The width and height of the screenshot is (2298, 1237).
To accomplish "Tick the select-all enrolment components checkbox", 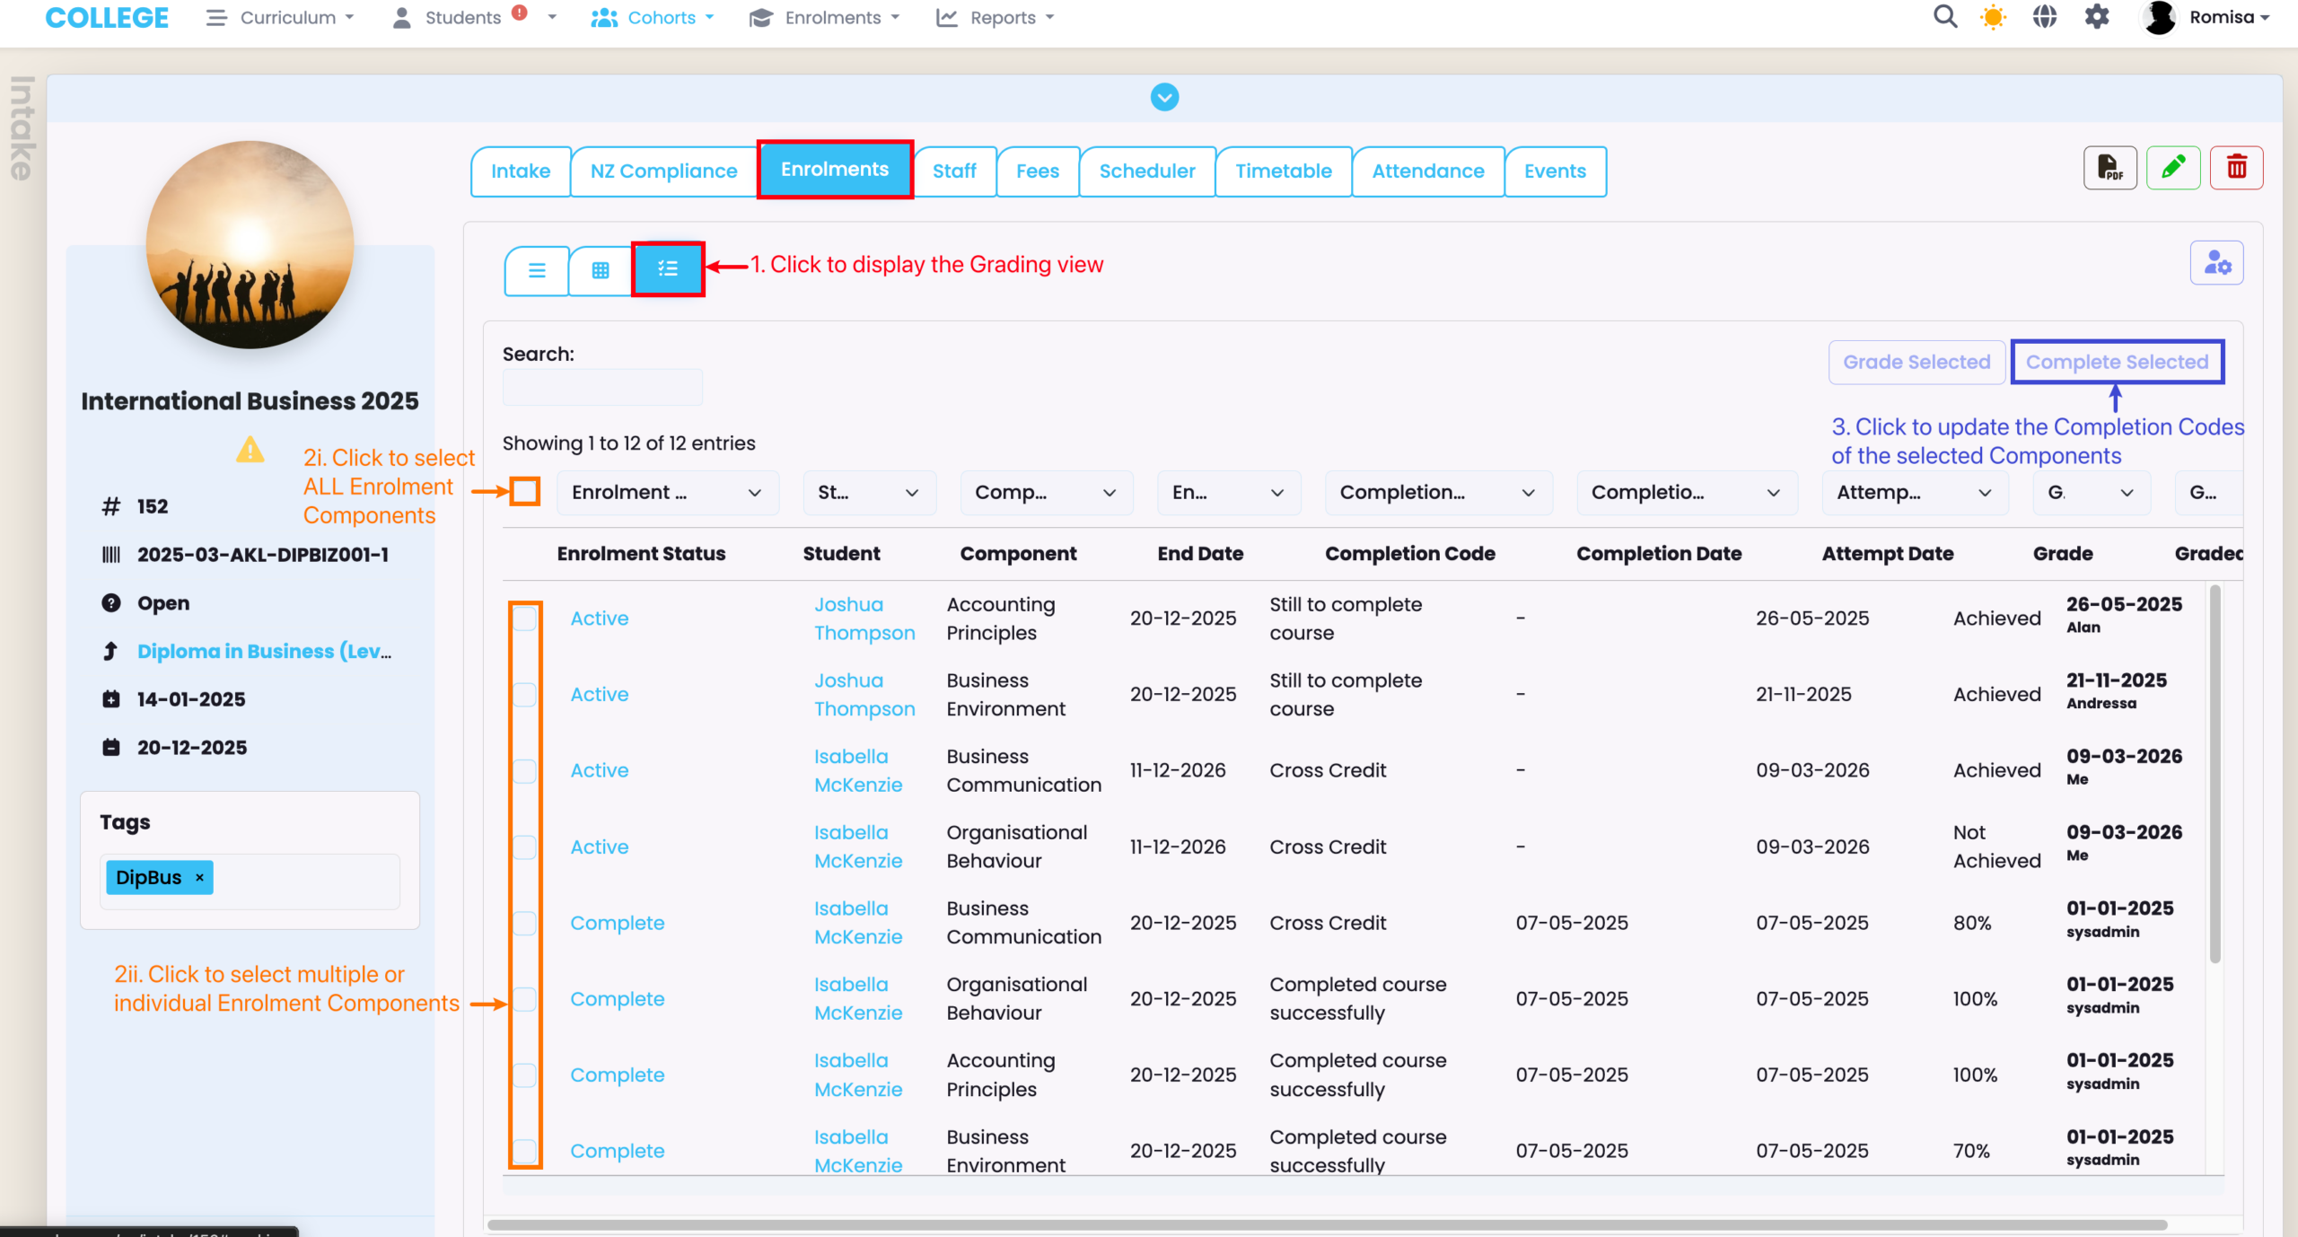I will pyautogui.click(x=525, y=492).
